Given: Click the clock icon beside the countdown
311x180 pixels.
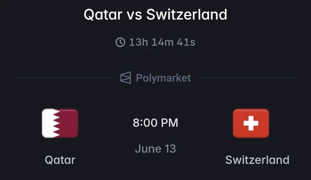Looking at the screenshot, I should [120, 42].
